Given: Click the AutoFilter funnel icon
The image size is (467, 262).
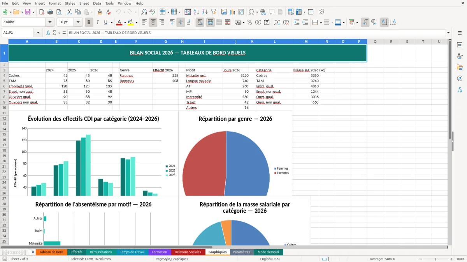Looking at the screenshot, I should [213, 12].
